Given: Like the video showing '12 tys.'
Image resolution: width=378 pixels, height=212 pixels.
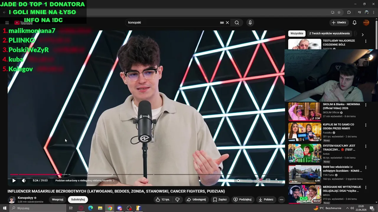Looking at the screenshot, I should pyautogui.click(x=163, y=200).
